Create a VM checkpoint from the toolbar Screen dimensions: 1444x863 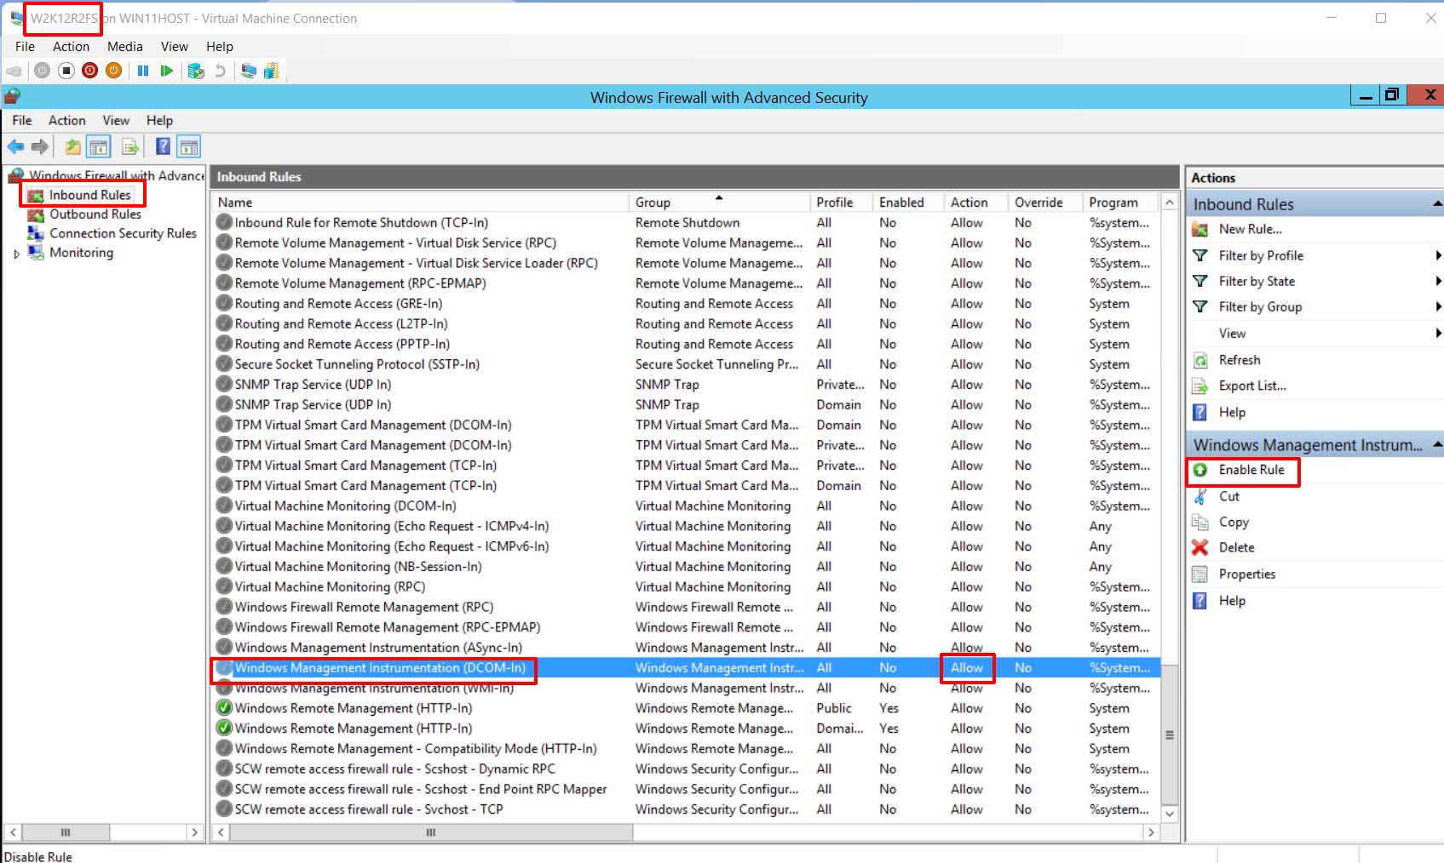196,71
